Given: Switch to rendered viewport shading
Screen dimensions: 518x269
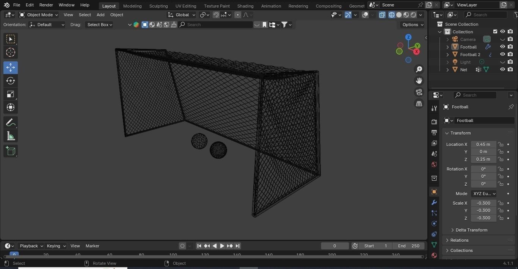Looking at the screenshot, I should [x=413, y=15].
